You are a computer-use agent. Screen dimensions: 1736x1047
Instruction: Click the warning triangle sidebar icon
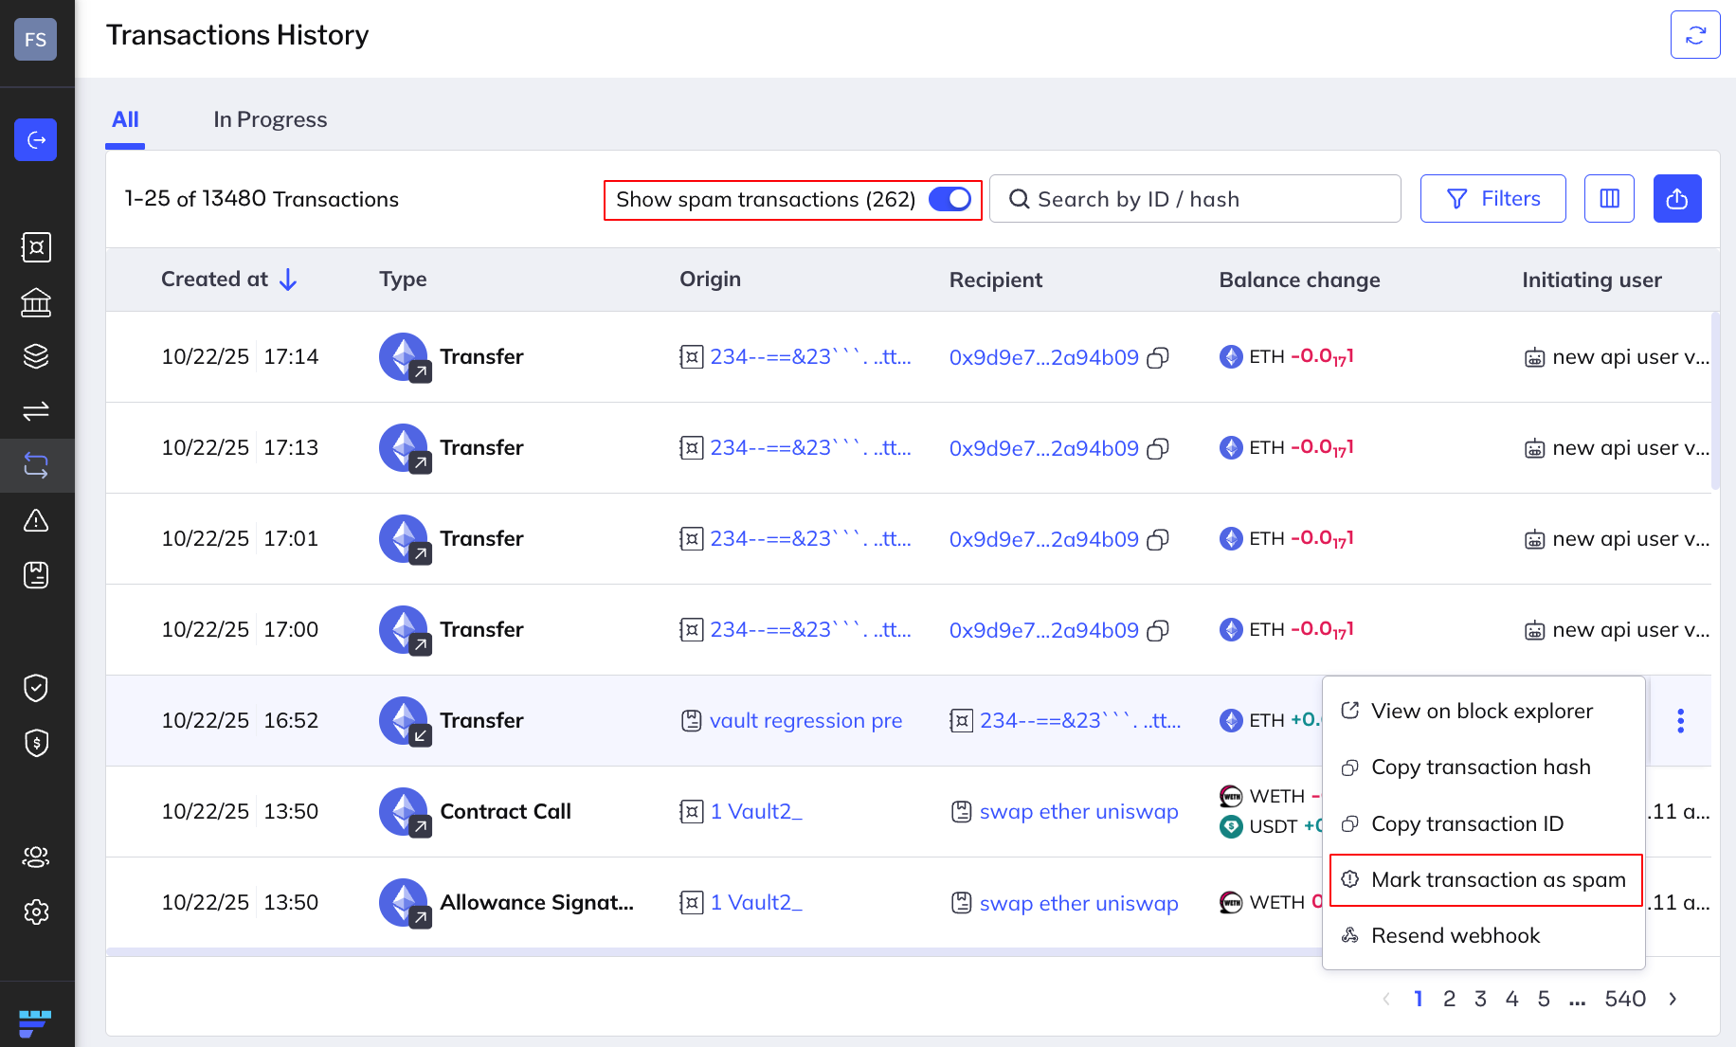click(36, 520)
